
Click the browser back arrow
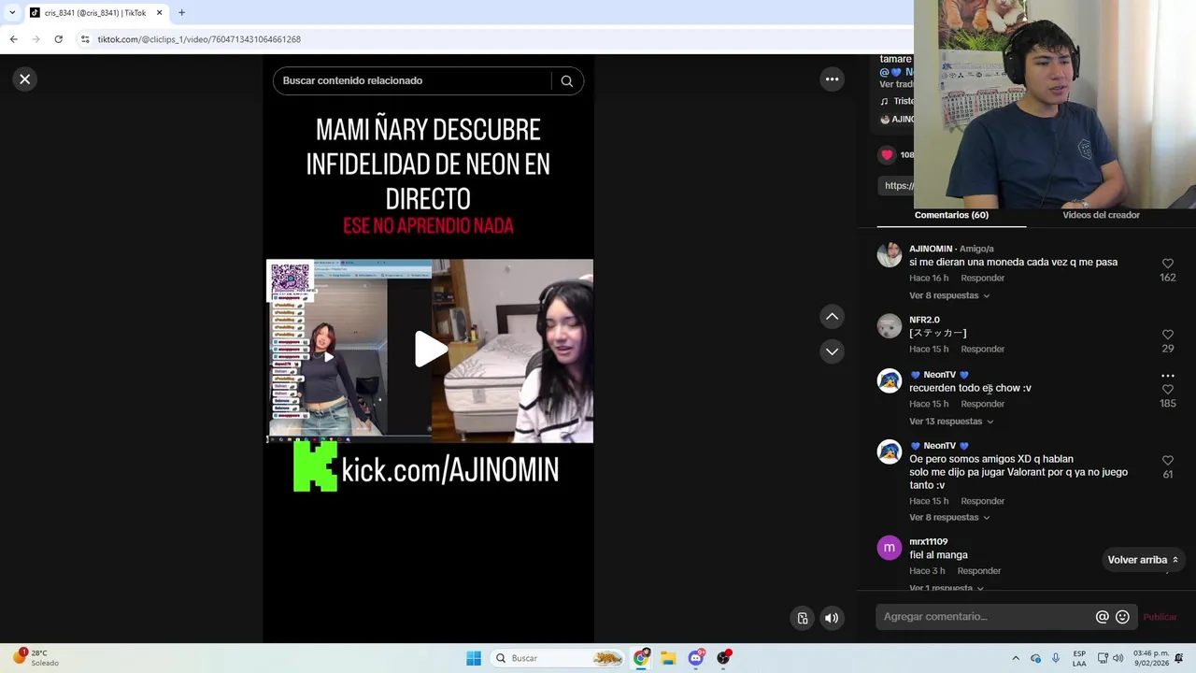pos(13,39)
